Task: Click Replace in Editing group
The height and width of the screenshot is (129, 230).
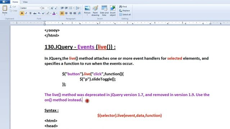Action: click(124, 10)
